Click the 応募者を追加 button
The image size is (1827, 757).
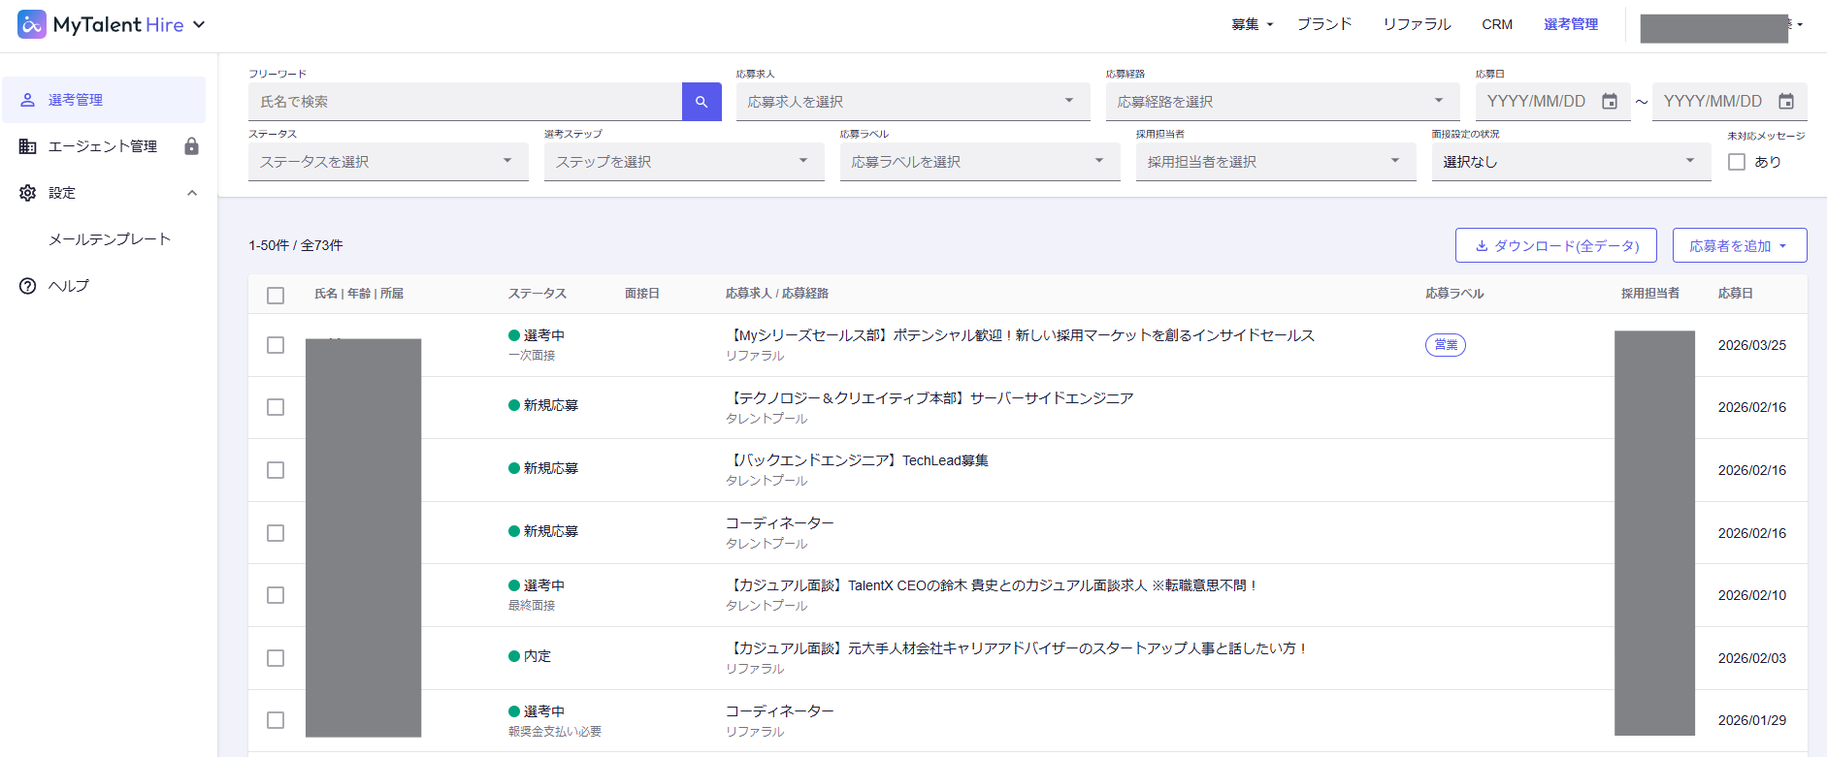[x=1739, y=245]
